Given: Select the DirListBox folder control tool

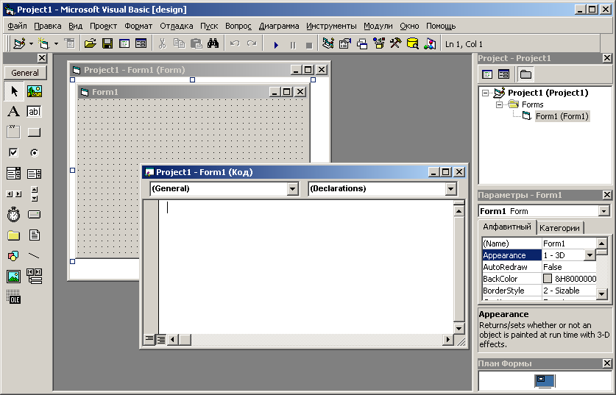Looking at the screenshot, I should click(13, 235).
